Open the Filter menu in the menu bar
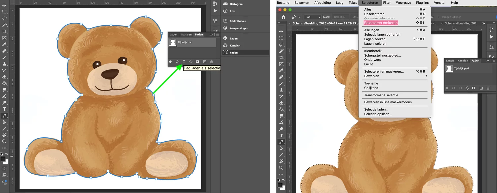Viewport: 497px width, 193px height. (x=387, y=3)
